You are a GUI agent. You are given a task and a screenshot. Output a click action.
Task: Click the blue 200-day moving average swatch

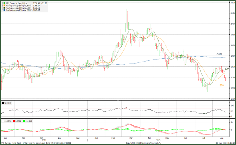click(4, 10)
